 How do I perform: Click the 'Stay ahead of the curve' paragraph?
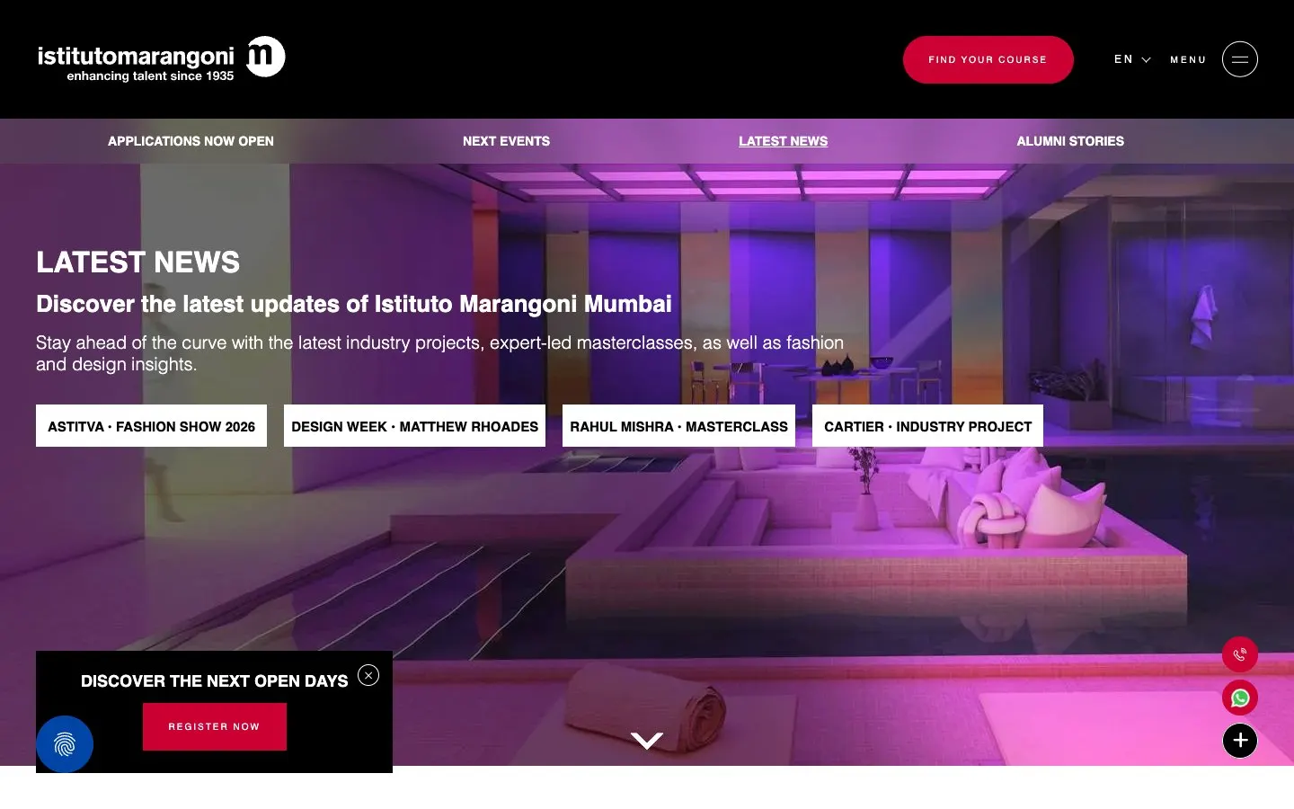(439, 353)
